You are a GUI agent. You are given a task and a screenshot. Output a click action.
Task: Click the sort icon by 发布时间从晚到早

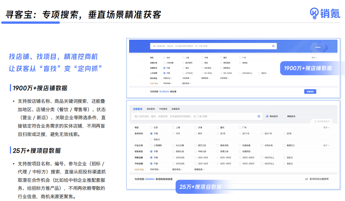tap(306, 179)
